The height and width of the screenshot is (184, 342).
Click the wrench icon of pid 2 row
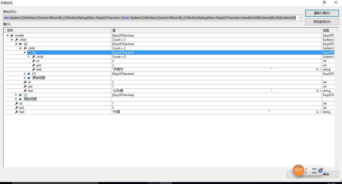[34, 65]
